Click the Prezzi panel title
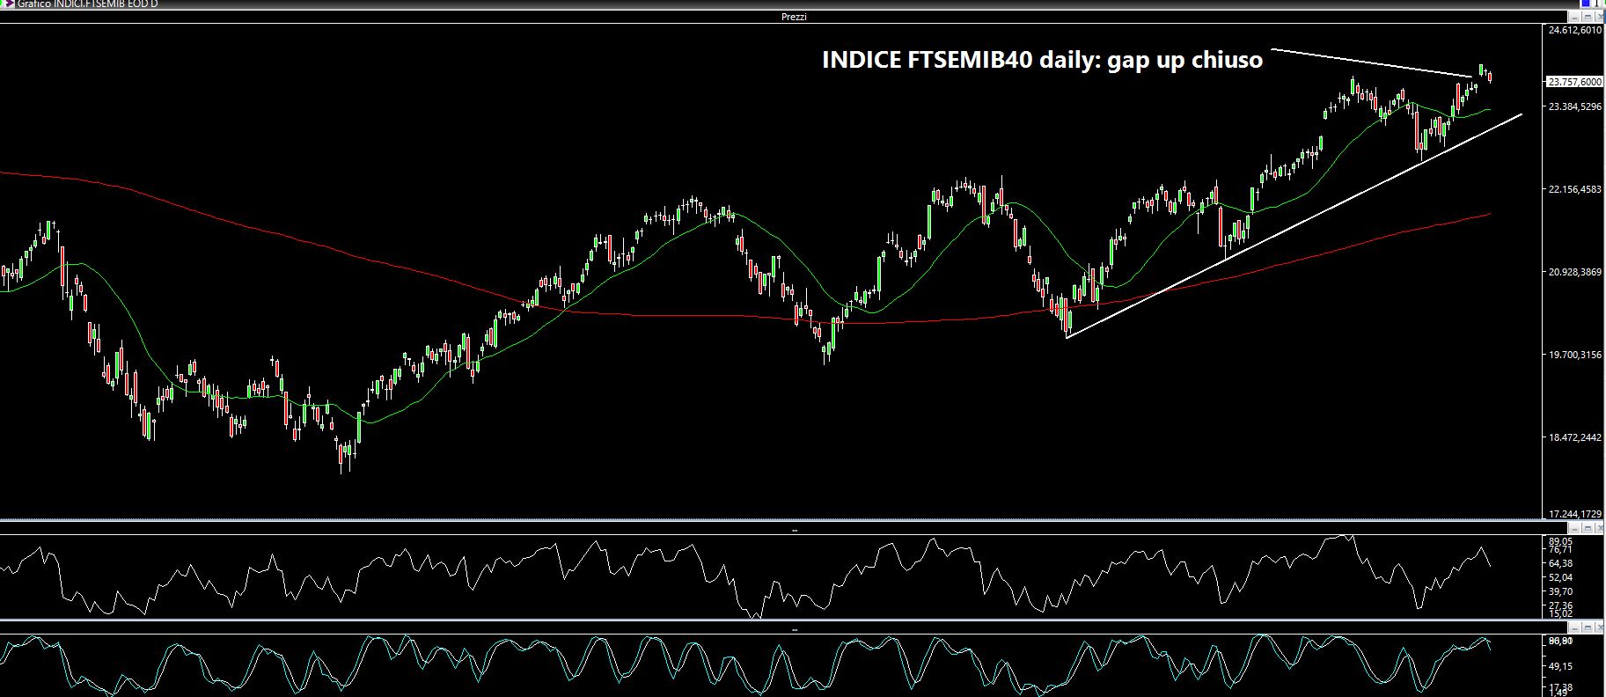Image resolution: width=1606 pixels, height=697 pixels. click(793, 17)
